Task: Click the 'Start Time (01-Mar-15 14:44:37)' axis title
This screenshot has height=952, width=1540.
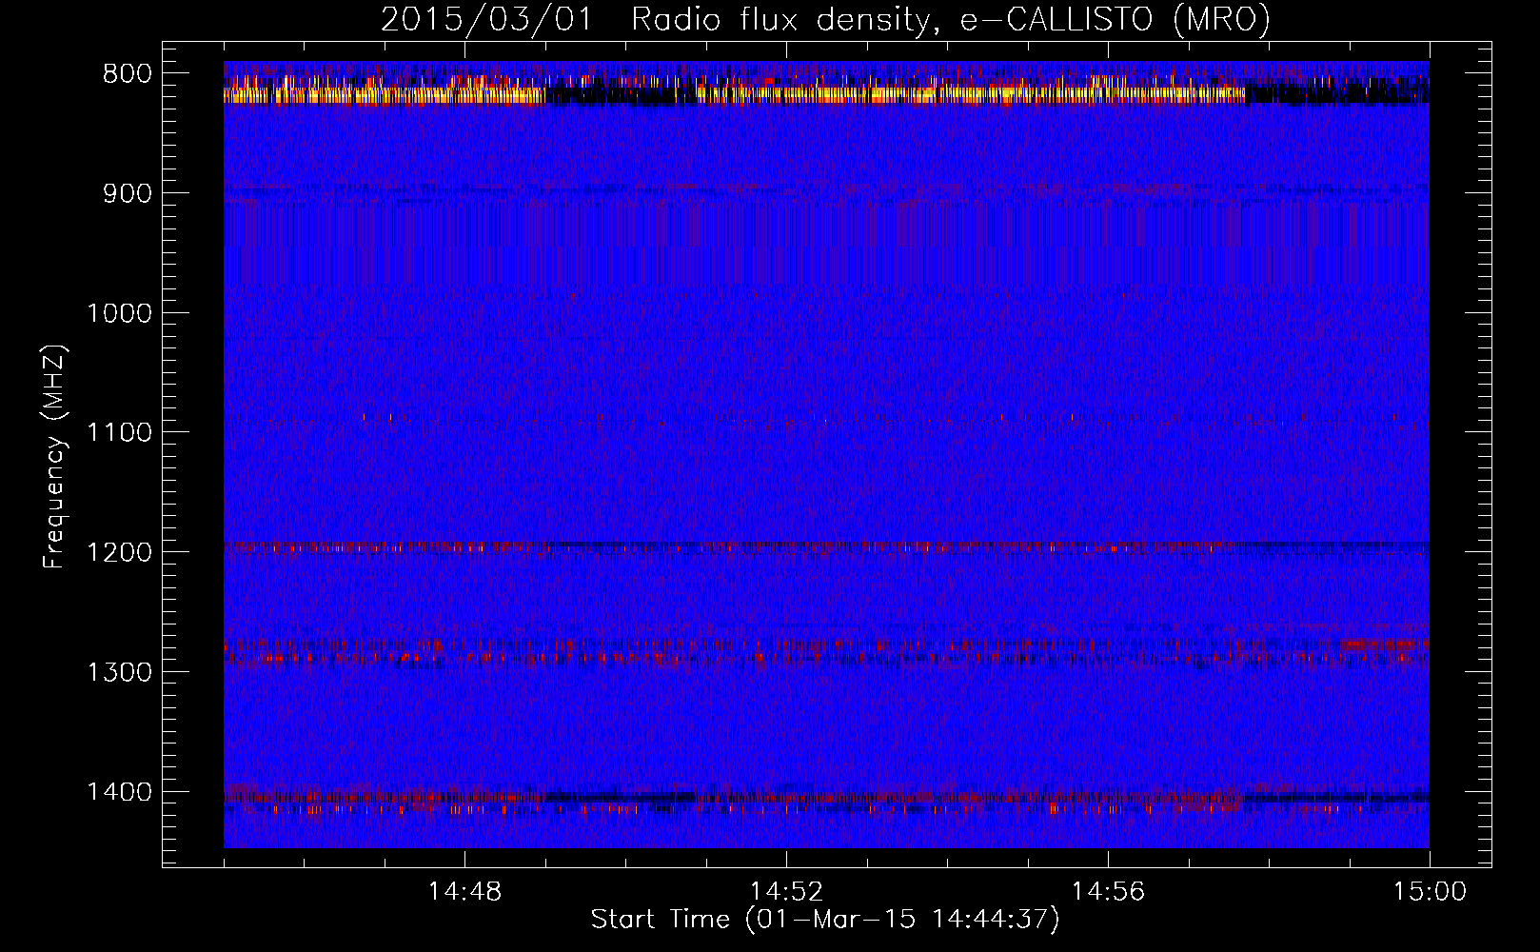Action: click(x=824, y=920)
